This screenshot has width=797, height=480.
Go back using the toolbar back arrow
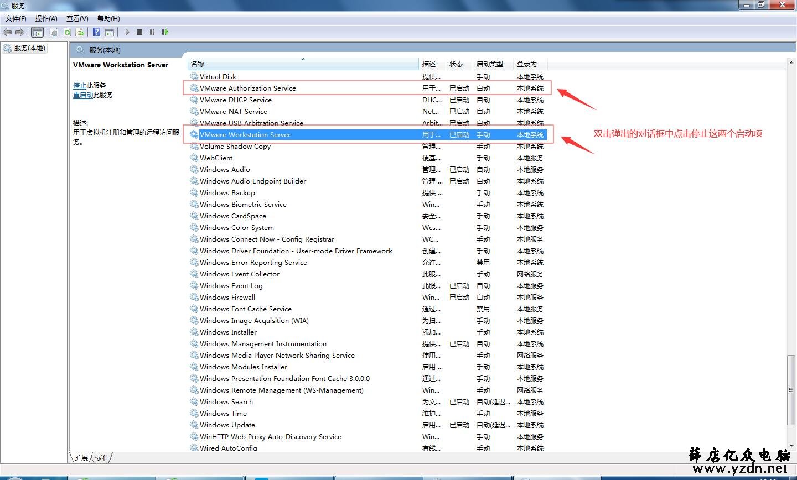7,32
